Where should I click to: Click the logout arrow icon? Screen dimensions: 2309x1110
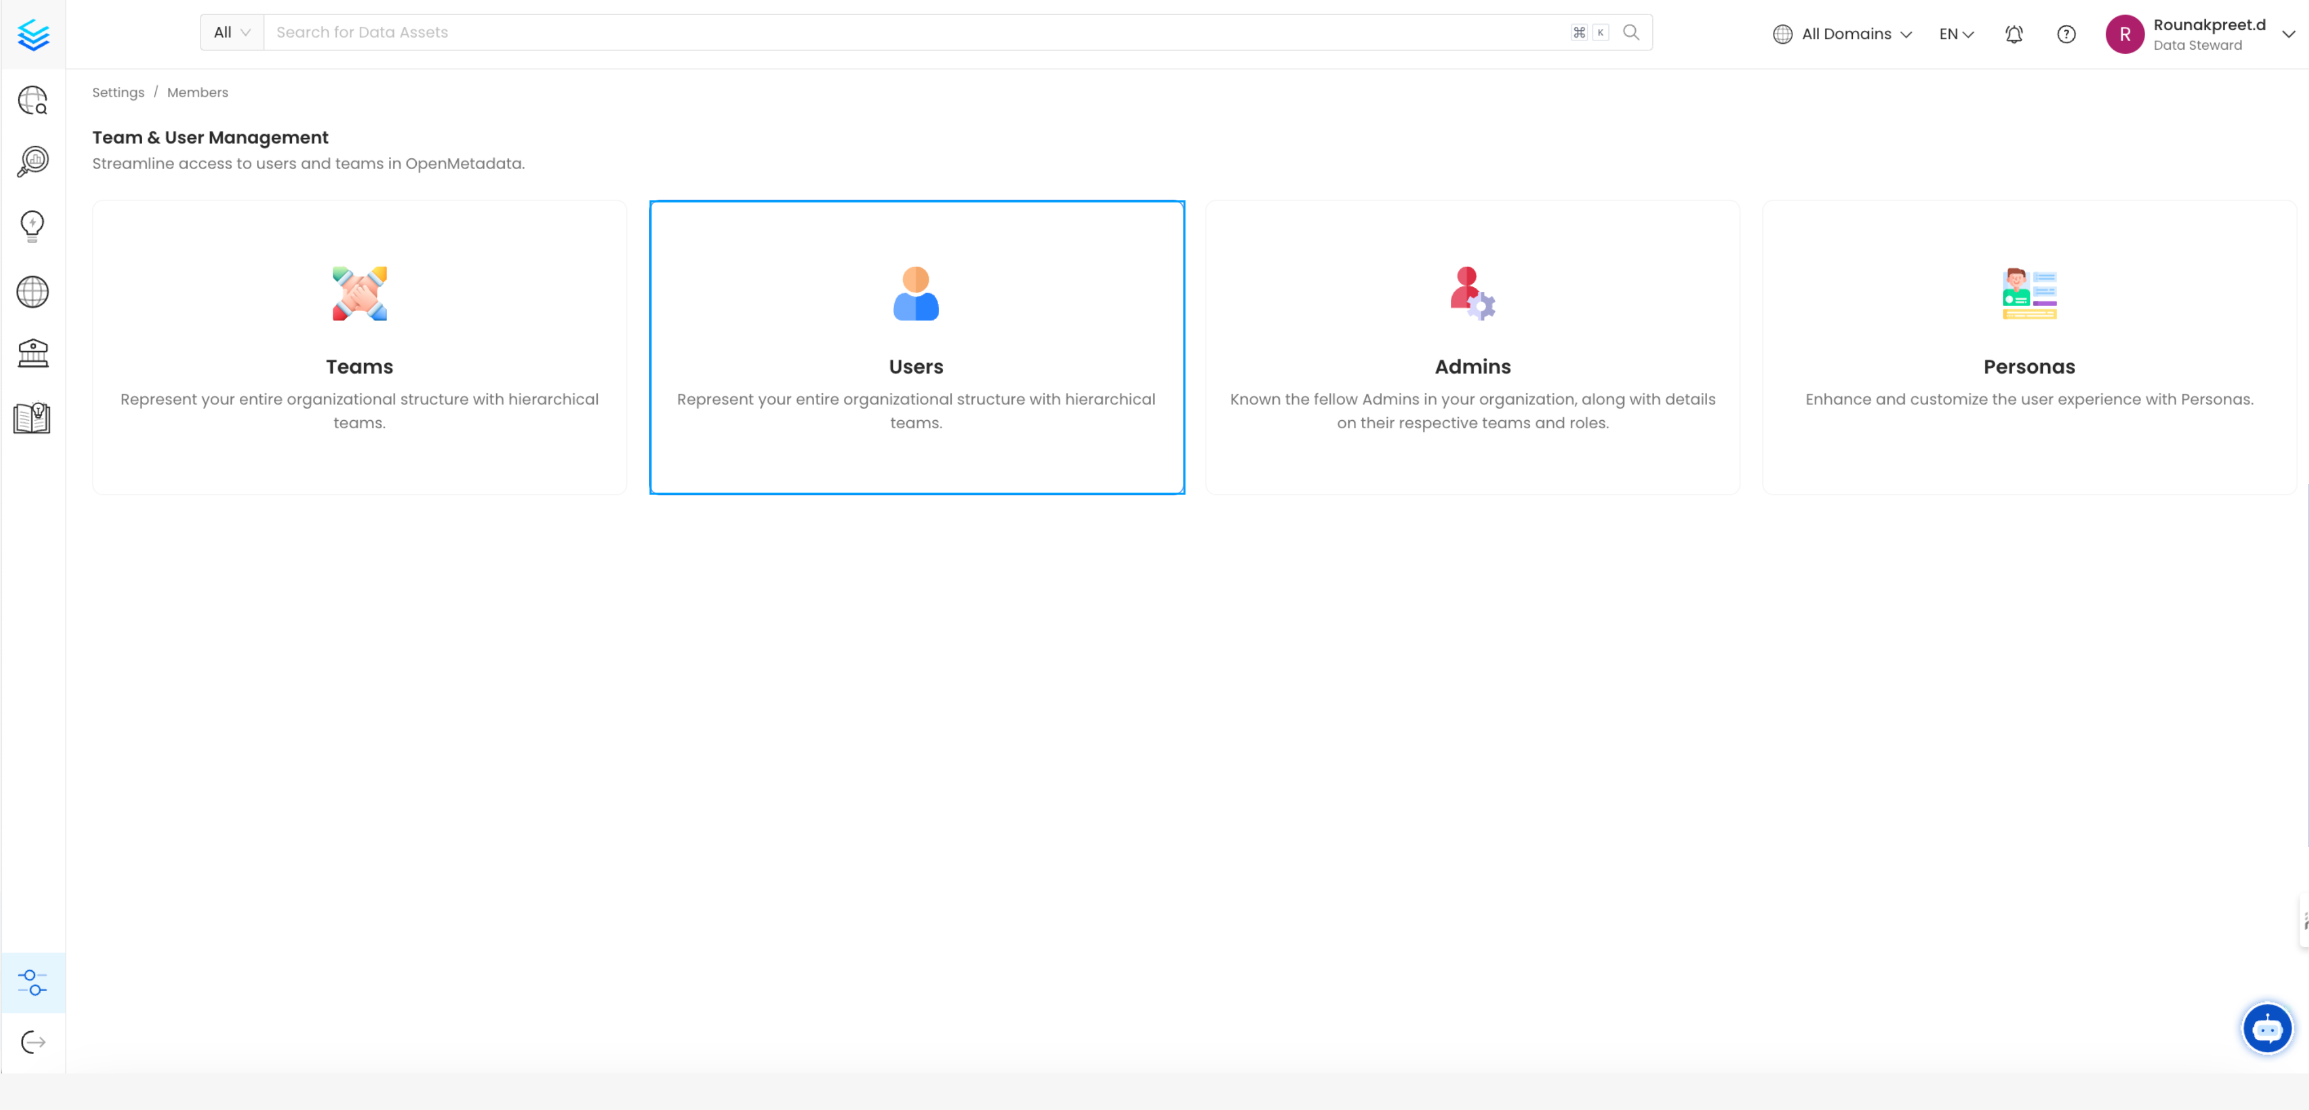click(33, 1042)
